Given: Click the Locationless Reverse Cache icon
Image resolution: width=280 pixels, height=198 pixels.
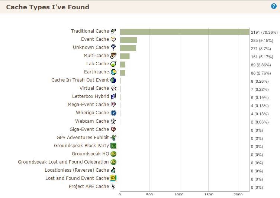Looking at the screenshot, I should (113, 170).
